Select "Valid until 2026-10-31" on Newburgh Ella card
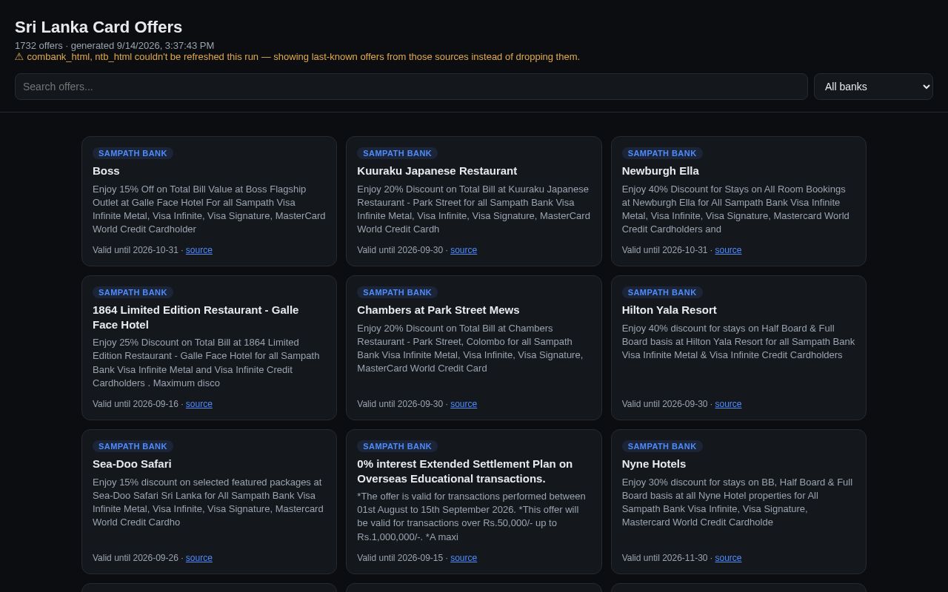The image size is (948, 592). tap(665, 250)
